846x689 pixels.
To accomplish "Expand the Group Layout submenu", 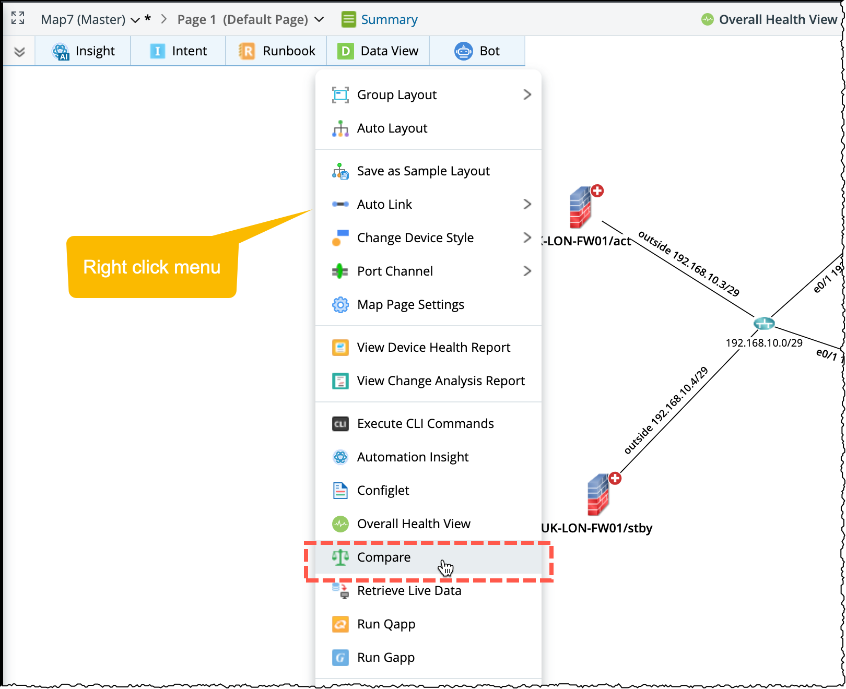I will pyautogui.click(x=526, y=94).
